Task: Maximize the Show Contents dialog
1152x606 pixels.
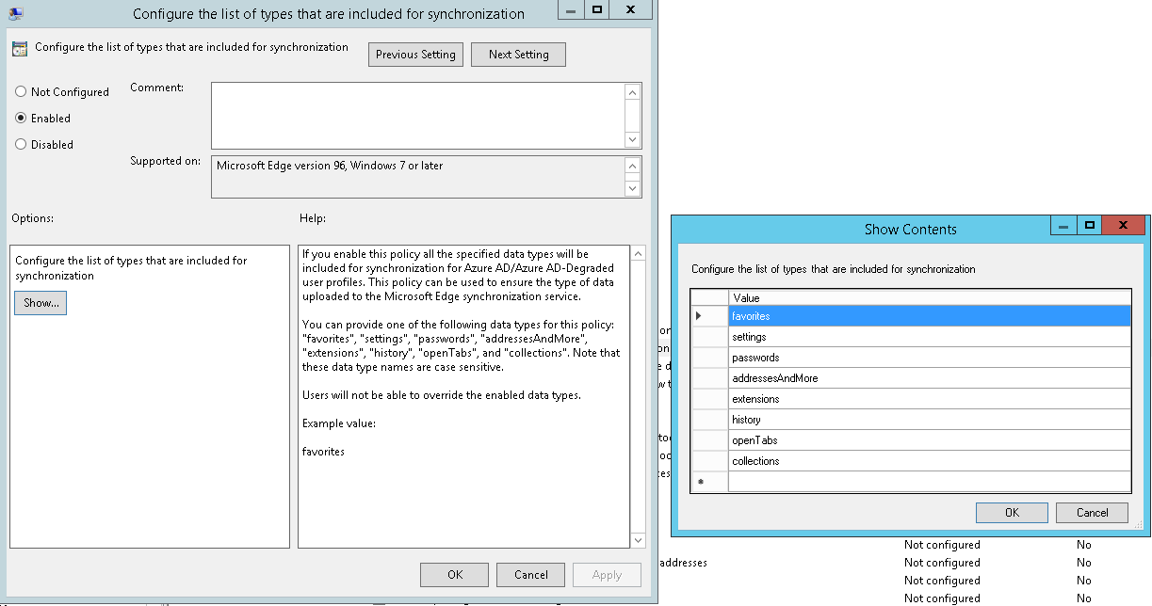Action: click(x=1089, y=226)
